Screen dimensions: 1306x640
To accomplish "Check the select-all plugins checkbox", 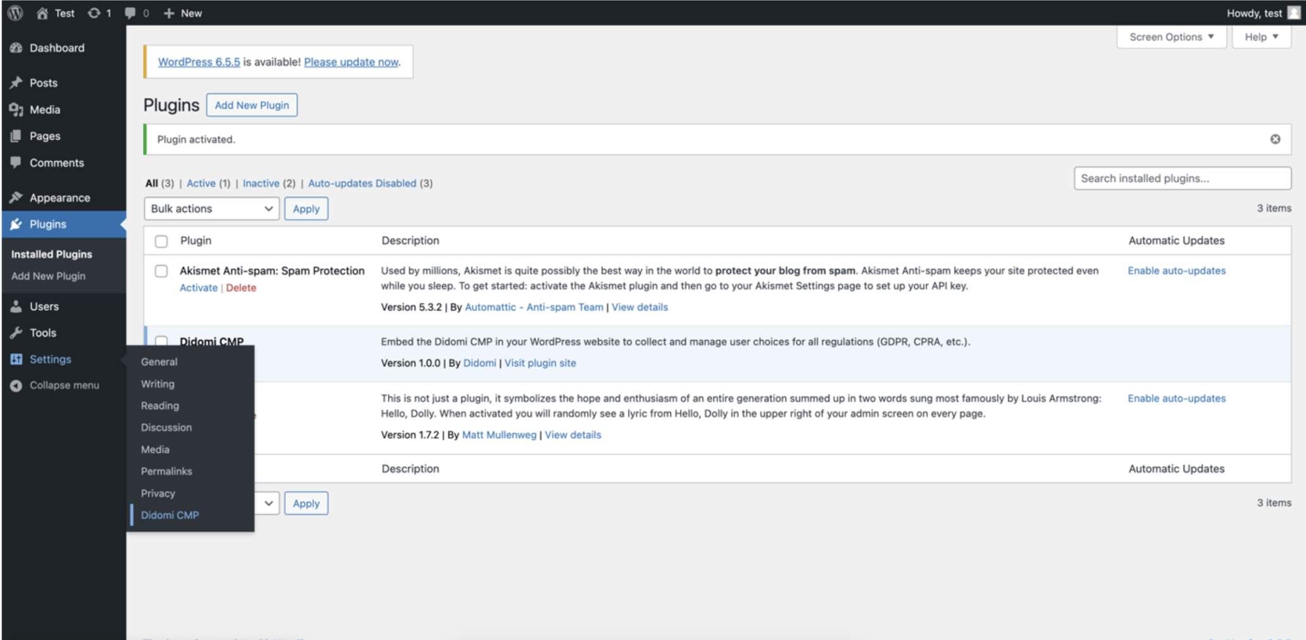I will [x=161, y=241].
